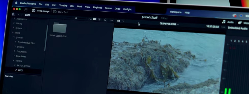Open the Audio panel
The height and width of the screenshot is (94, 249).
coord(228,22)
